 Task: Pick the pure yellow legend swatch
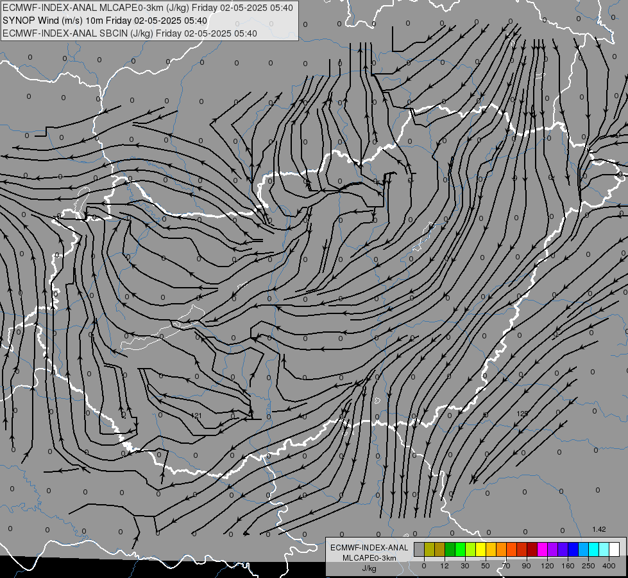481,550
